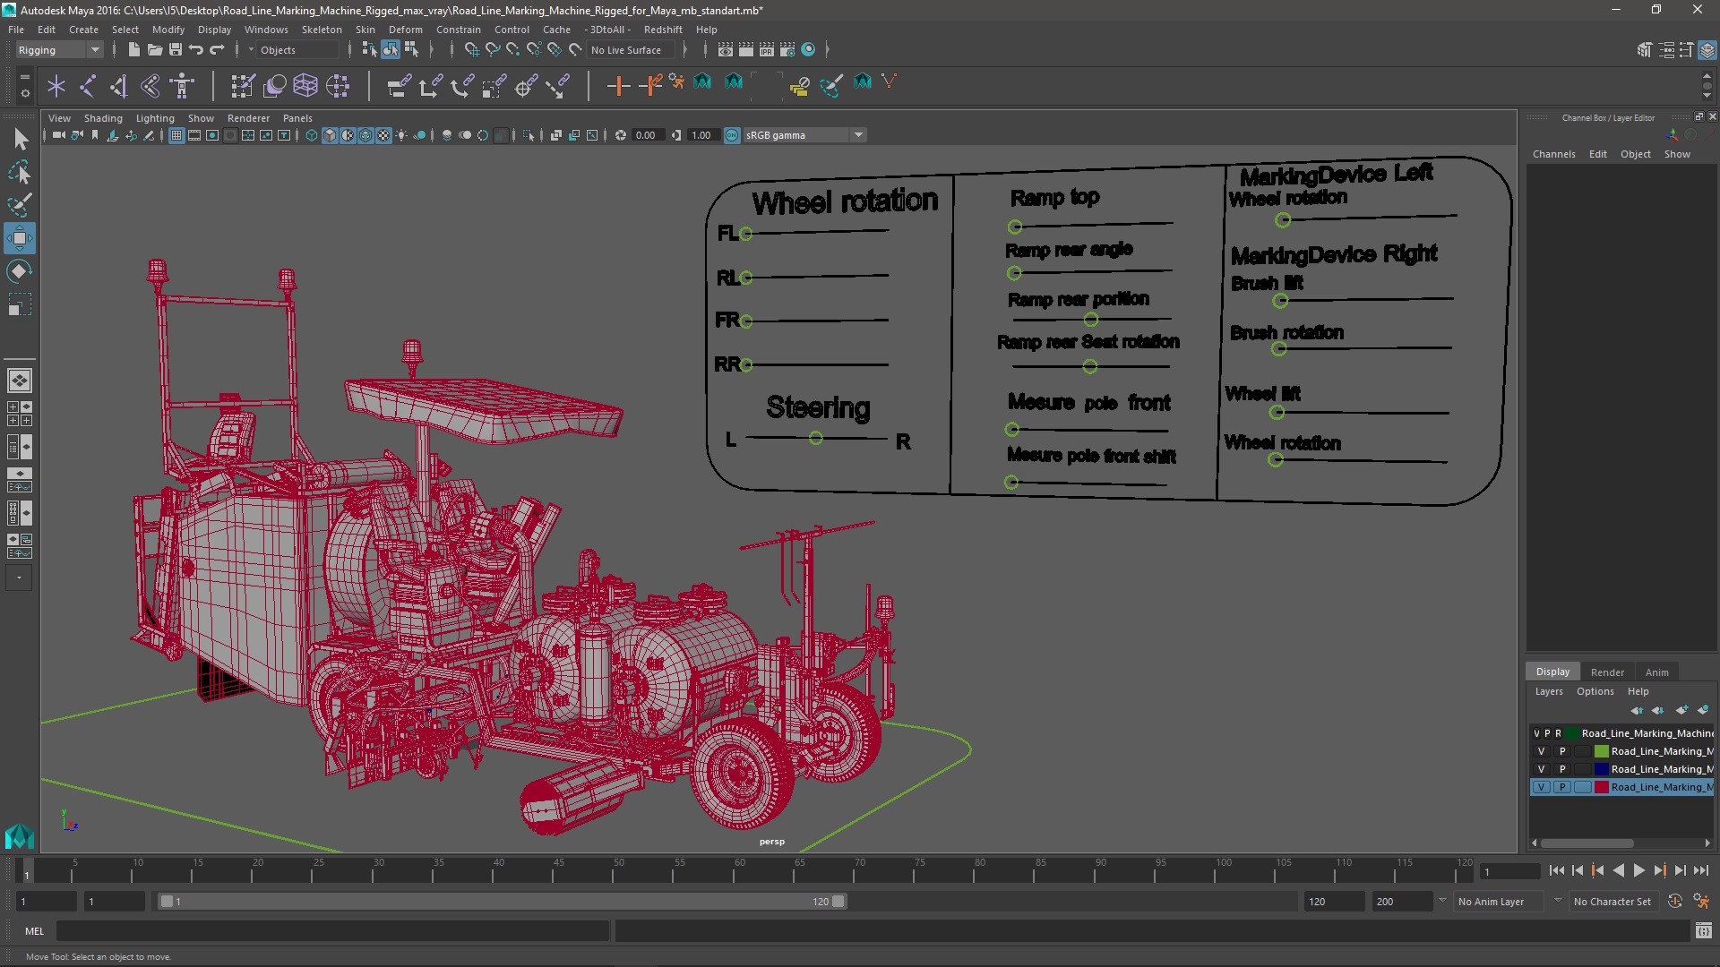Open the sRGB gamma view transform dropdown
Image resolution: width=1720 pixels, height=967 pixels.
point(804,135)
